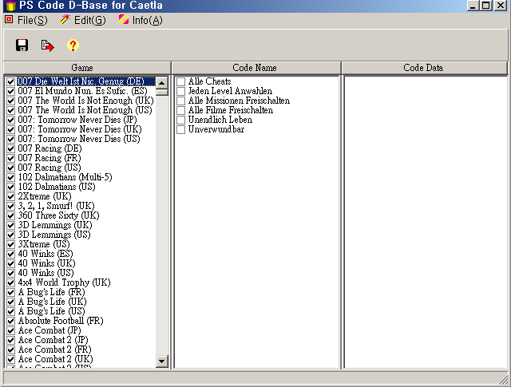Select 3D Lemmings (UK) game
Screen dimensions: 511x387
(x=55, y=225)
